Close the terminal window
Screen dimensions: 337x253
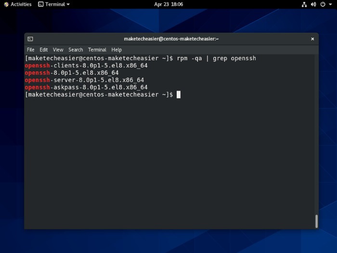click(x=312, y=39)
